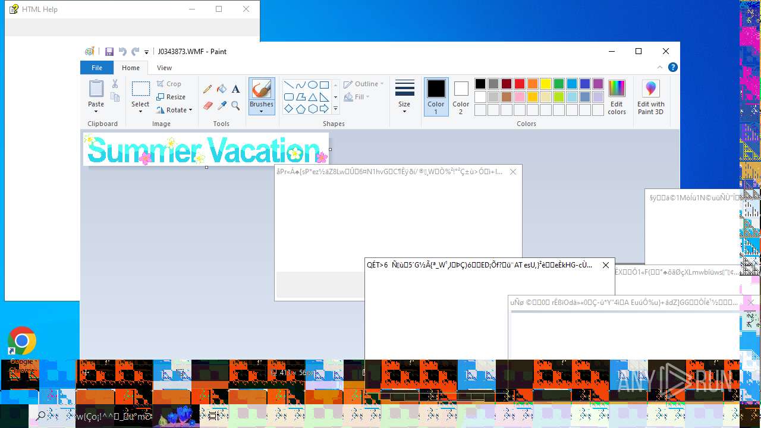Screen dimensions: 761x428
Task: Click the Cut scissors icon
Action: (115, 84)
